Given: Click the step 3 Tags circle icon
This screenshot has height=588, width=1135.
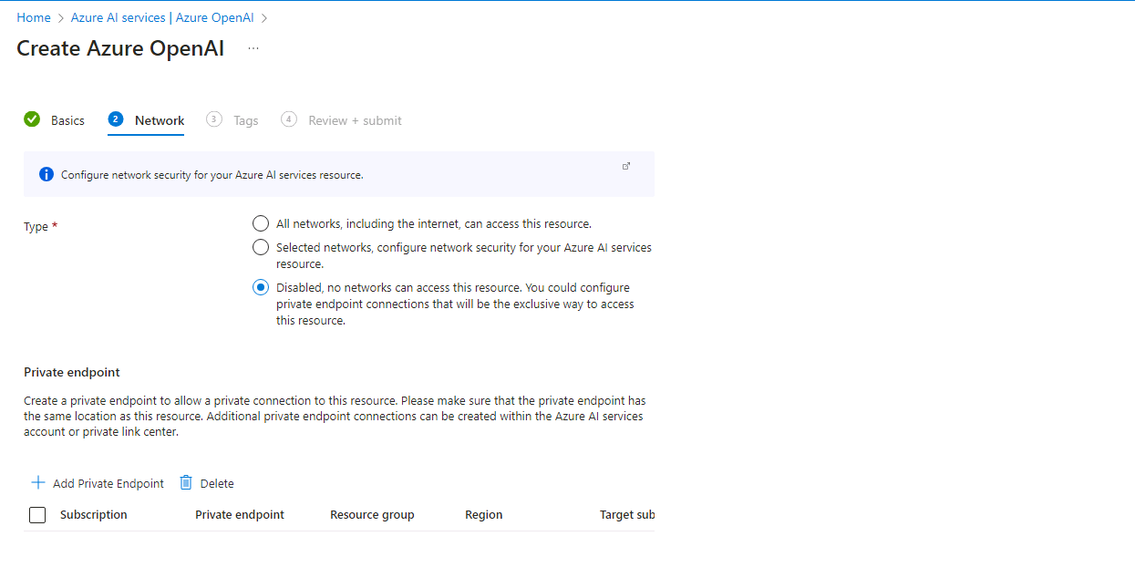Looking at the screenshot, I should 214,119.
